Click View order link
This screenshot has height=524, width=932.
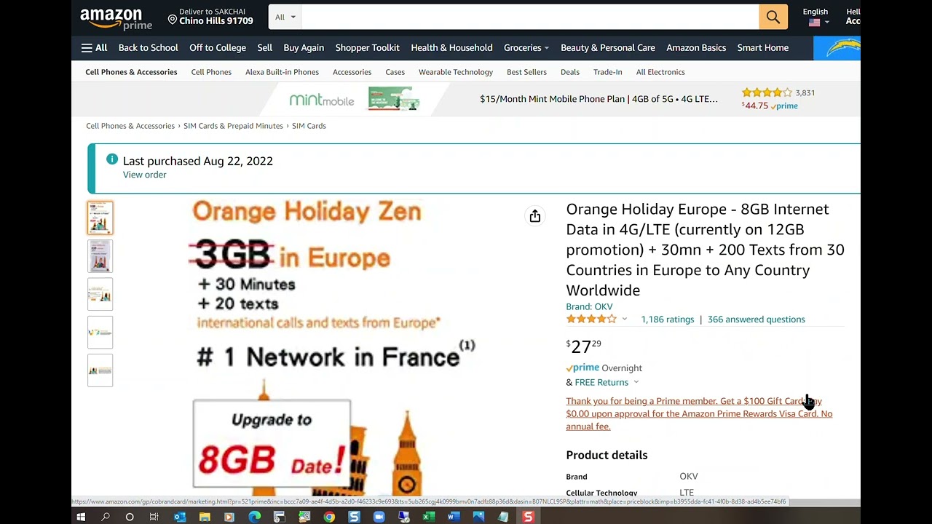(144, 175)
